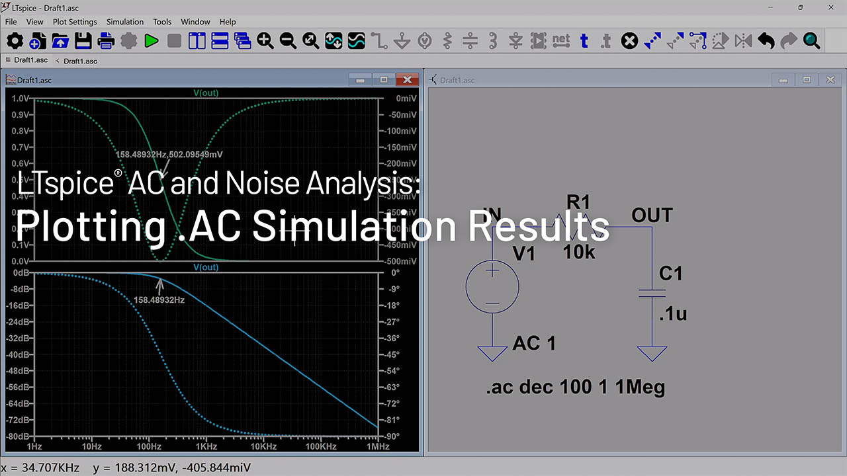Maximize the schematic Draft1.asc window

tap(807, 80)
